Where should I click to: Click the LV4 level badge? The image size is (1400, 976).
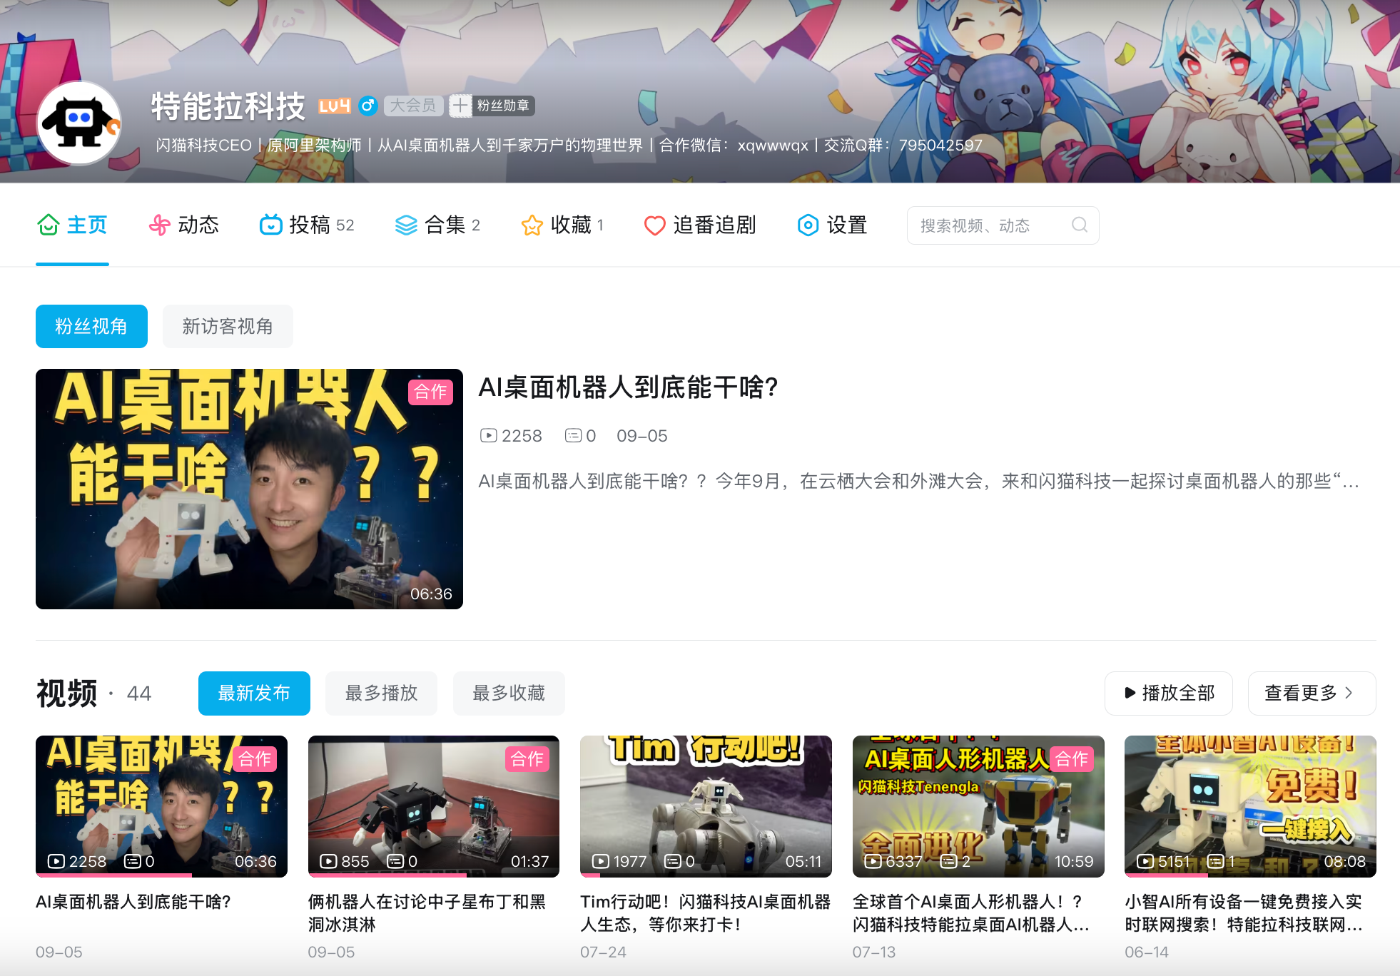click(x=334, y=106)
